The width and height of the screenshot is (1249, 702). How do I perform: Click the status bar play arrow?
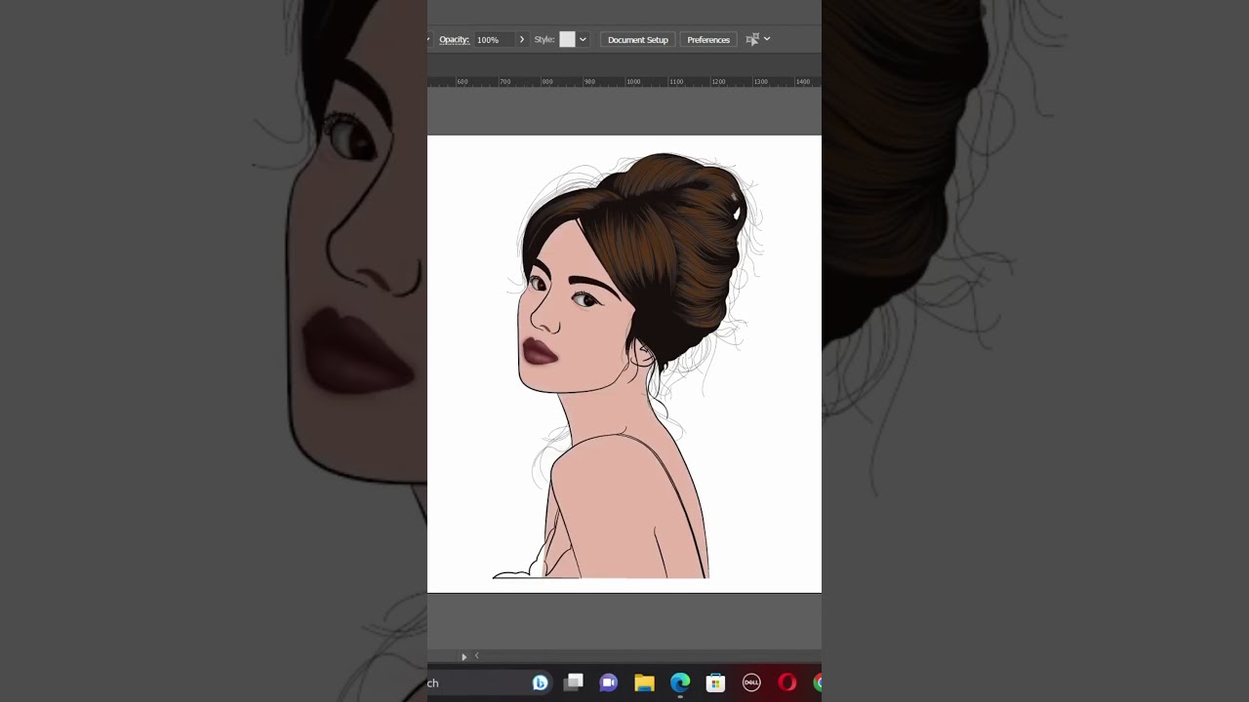click(x=463, y=656)
